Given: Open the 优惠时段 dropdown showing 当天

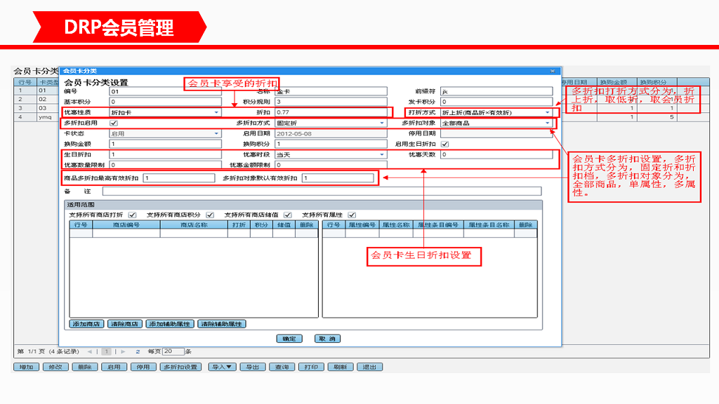Looking at the screenshot, I should [381, 154].
